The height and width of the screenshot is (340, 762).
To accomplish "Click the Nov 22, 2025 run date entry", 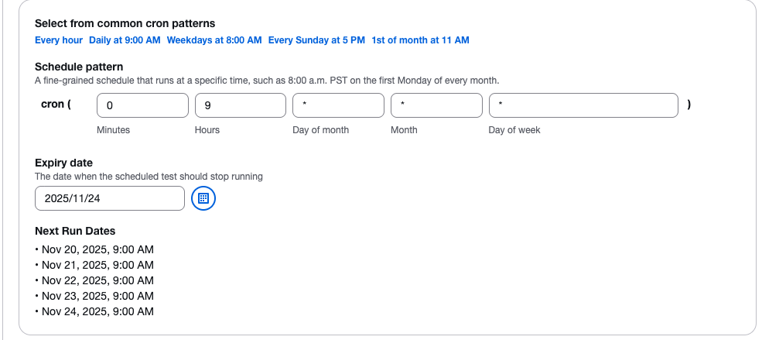I will pos(97,280).
